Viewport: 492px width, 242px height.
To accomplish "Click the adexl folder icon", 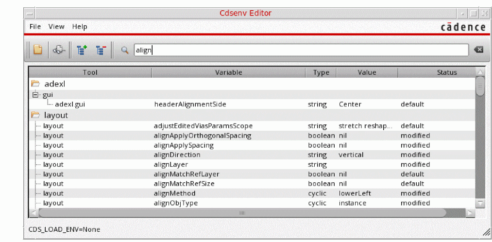I will [x=35, y=84].
